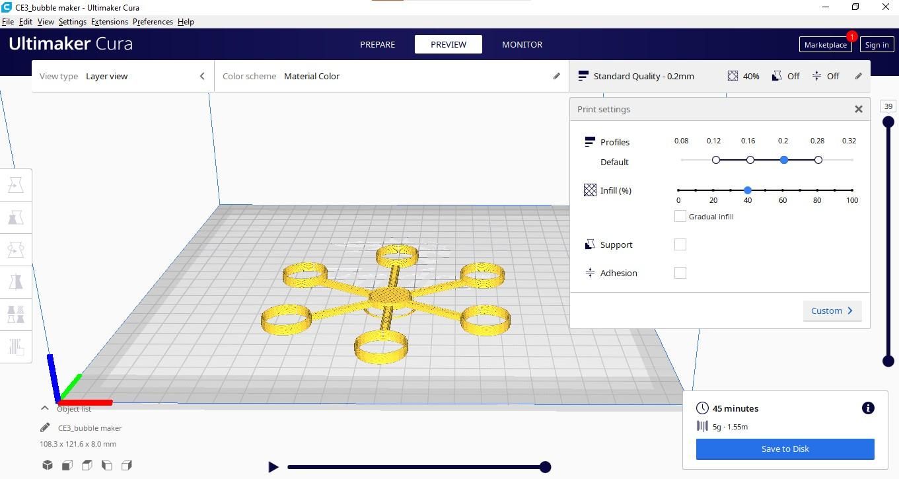This screenshot has height=479, width=899.
Task: Open the Marketplace
Action: [825, 44]
